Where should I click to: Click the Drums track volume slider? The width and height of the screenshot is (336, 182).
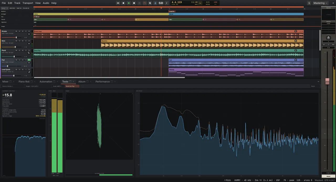pyautogui.click(x=12, y=37)
